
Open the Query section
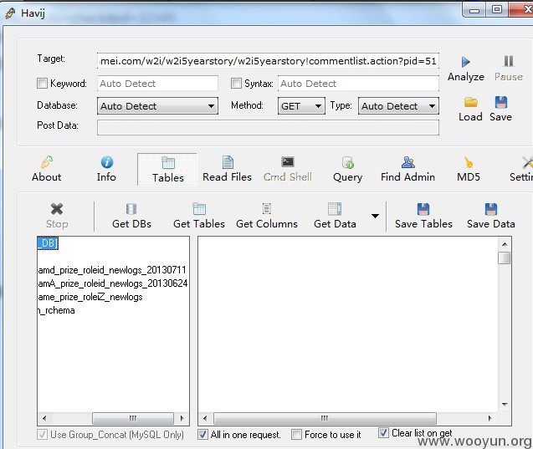pos(348,169)
